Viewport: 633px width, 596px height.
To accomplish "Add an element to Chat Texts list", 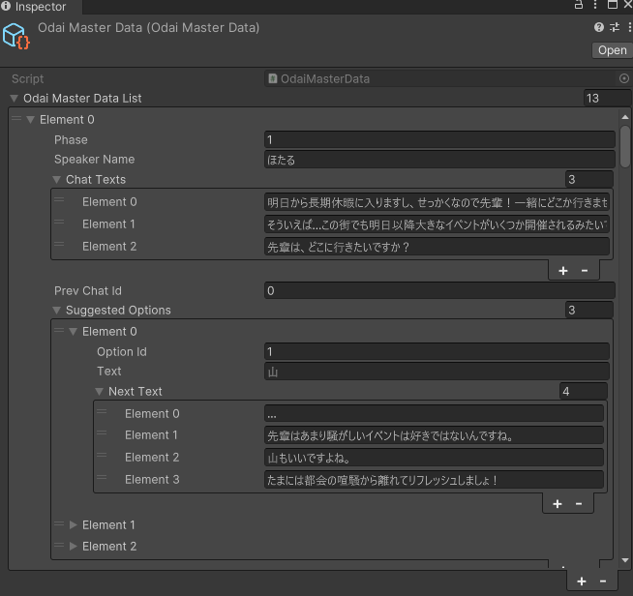I will pos(563,270).
